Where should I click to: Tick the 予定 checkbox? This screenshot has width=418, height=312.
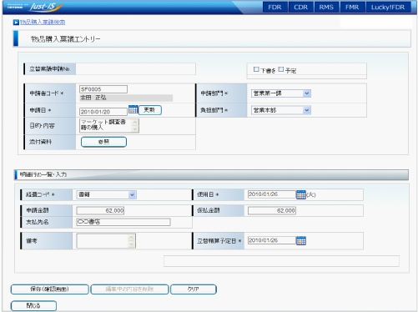(x=281, y=69)
